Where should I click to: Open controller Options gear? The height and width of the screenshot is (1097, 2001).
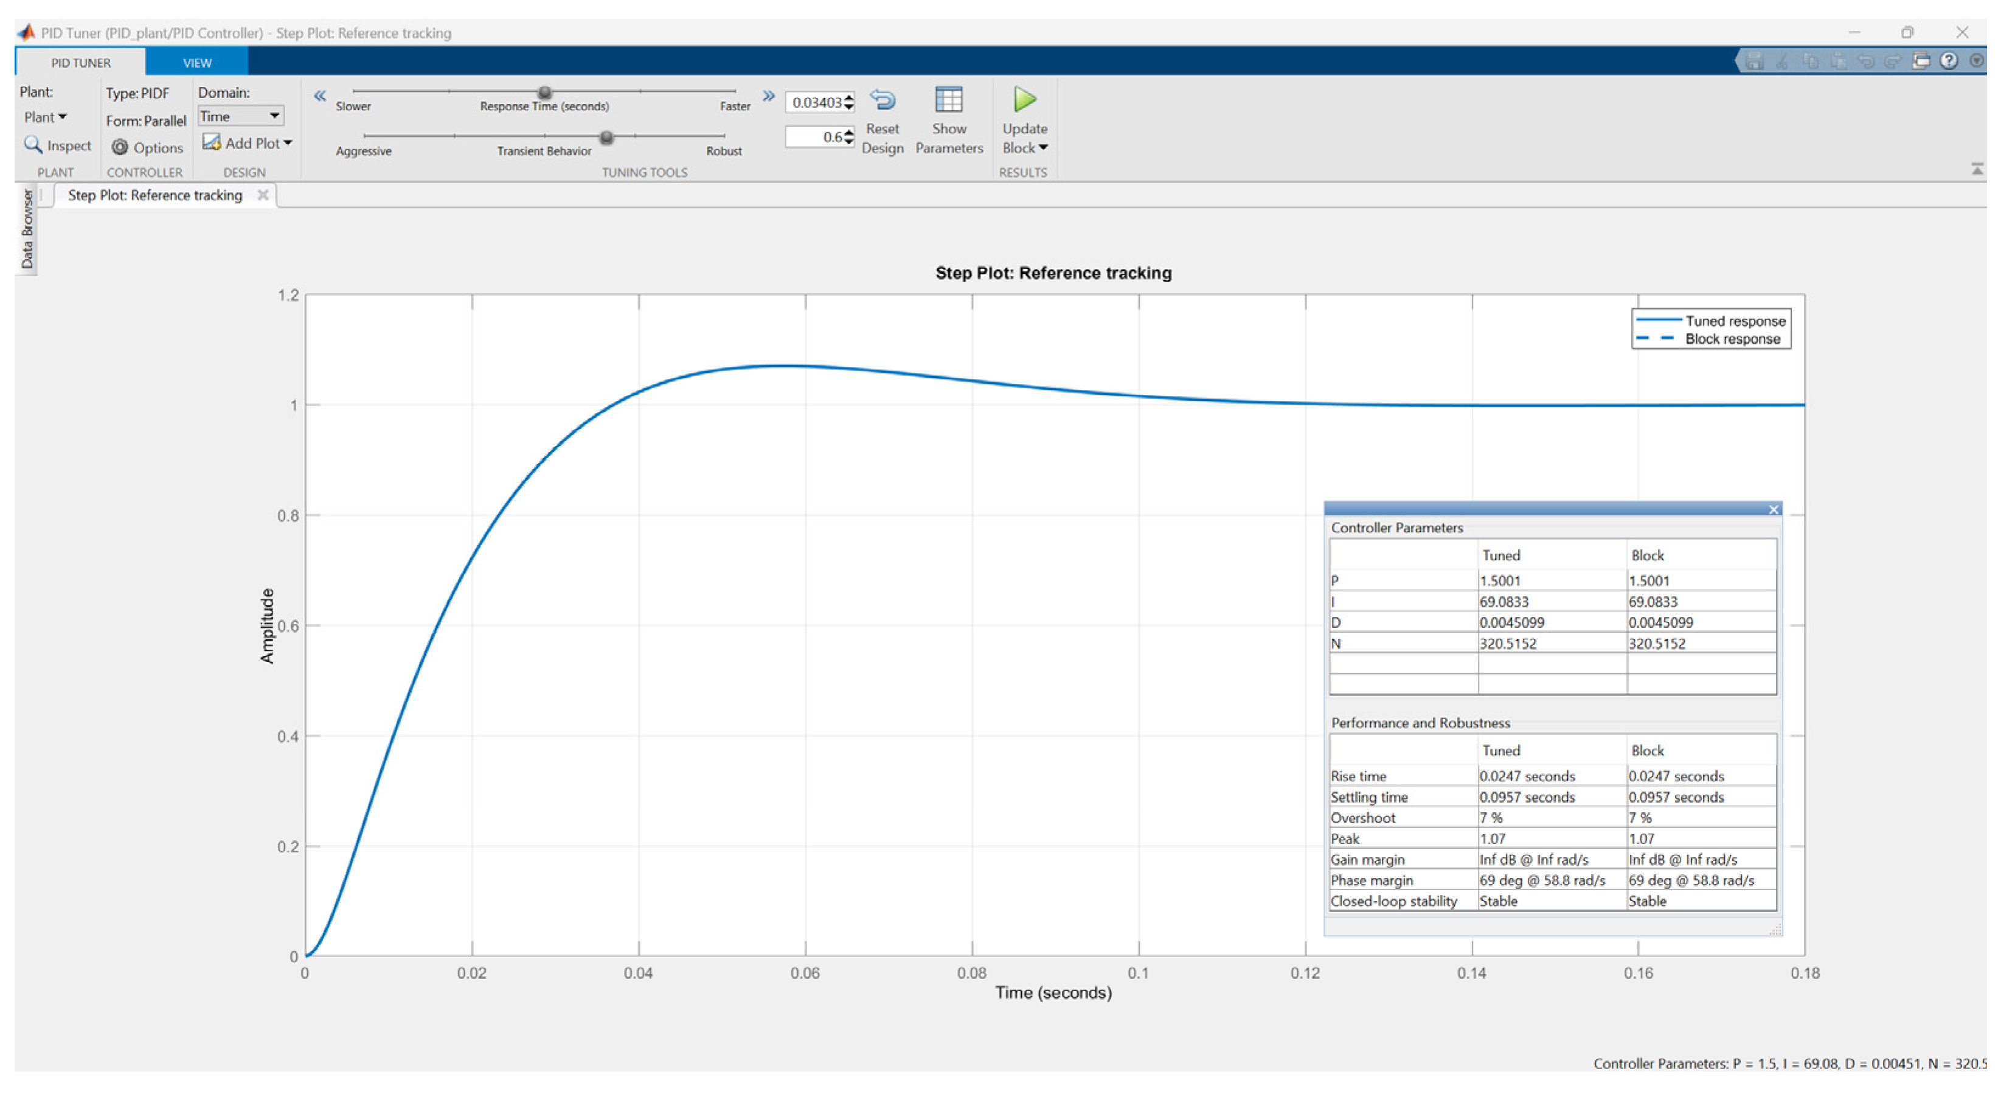tap(120, 148)
